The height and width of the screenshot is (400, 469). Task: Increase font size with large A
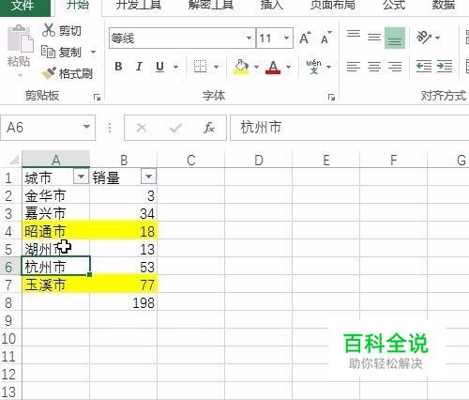[x=305, y=38]
